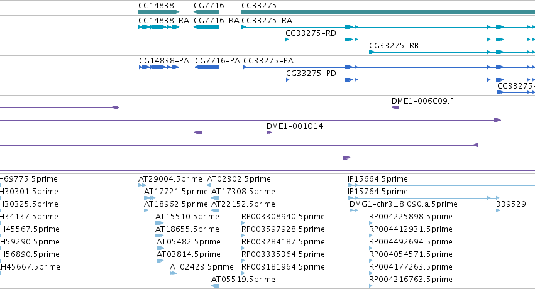The image size is (535, 289).
Task: Select the IP15664.5prime aligned feature
Action: pyautogui.click(x=441, y=185)
